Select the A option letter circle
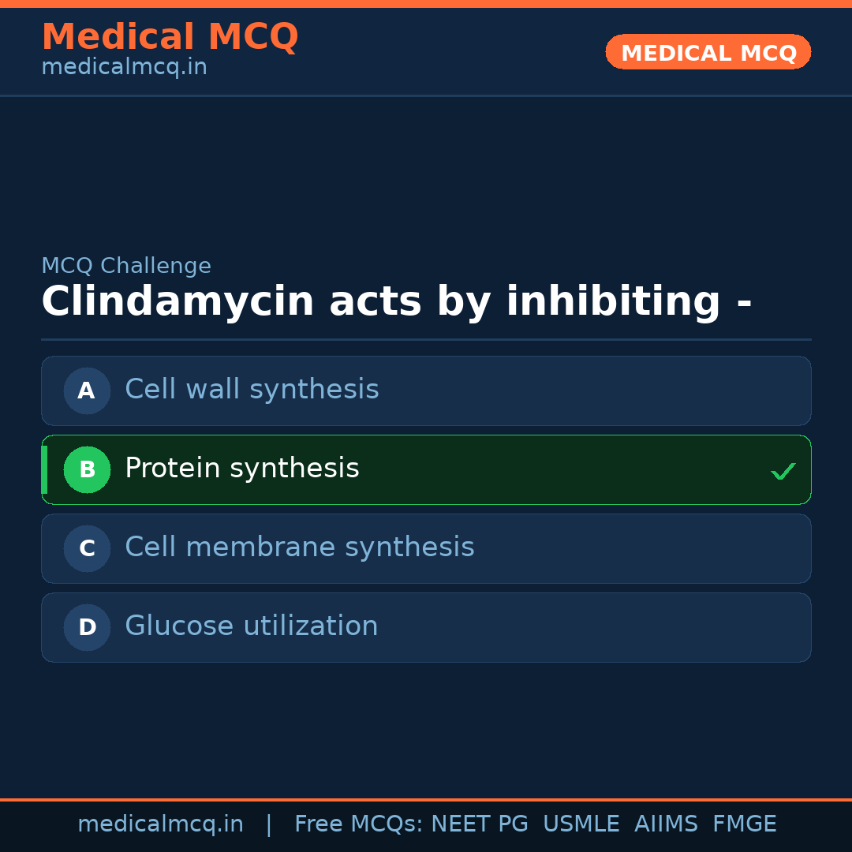852x852 pixels. (x=87, y=390)
